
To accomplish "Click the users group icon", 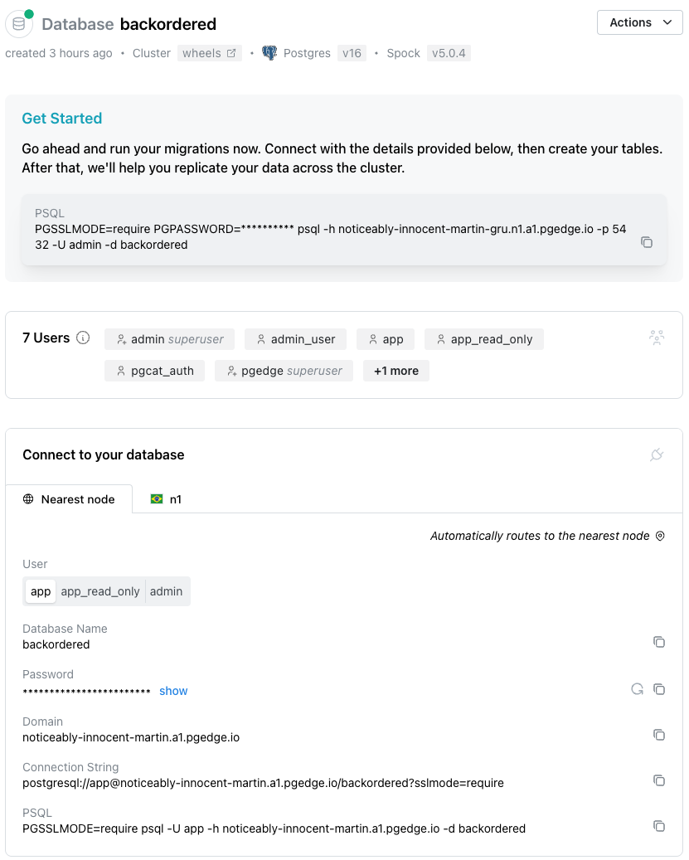I will pos(657,338).
